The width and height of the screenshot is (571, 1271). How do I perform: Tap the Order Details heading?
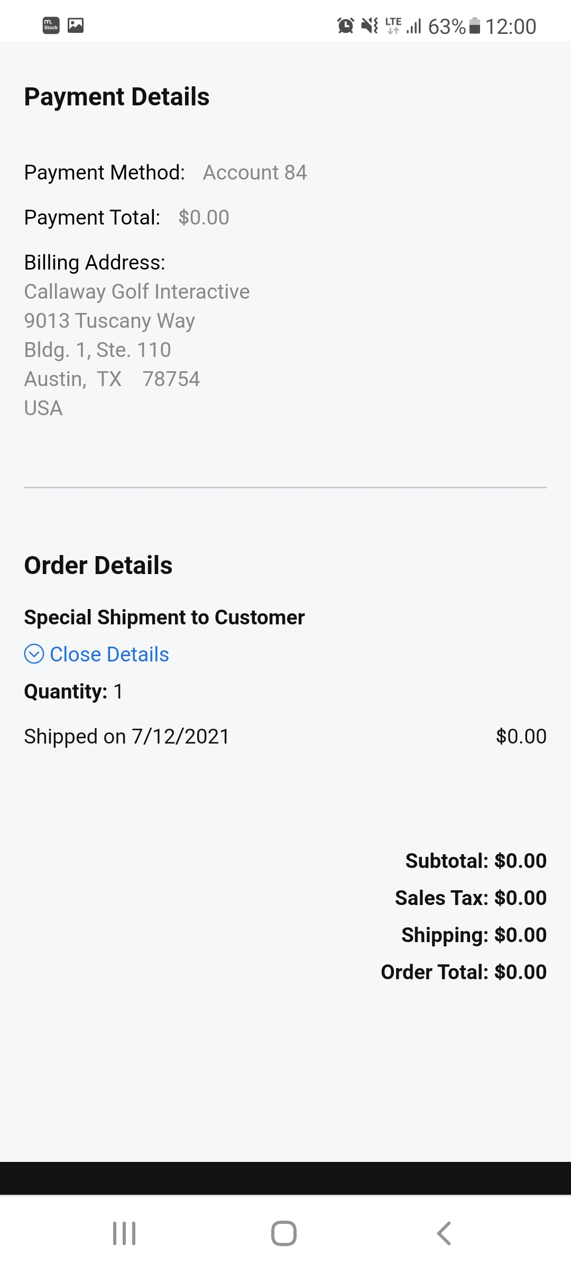98,566
